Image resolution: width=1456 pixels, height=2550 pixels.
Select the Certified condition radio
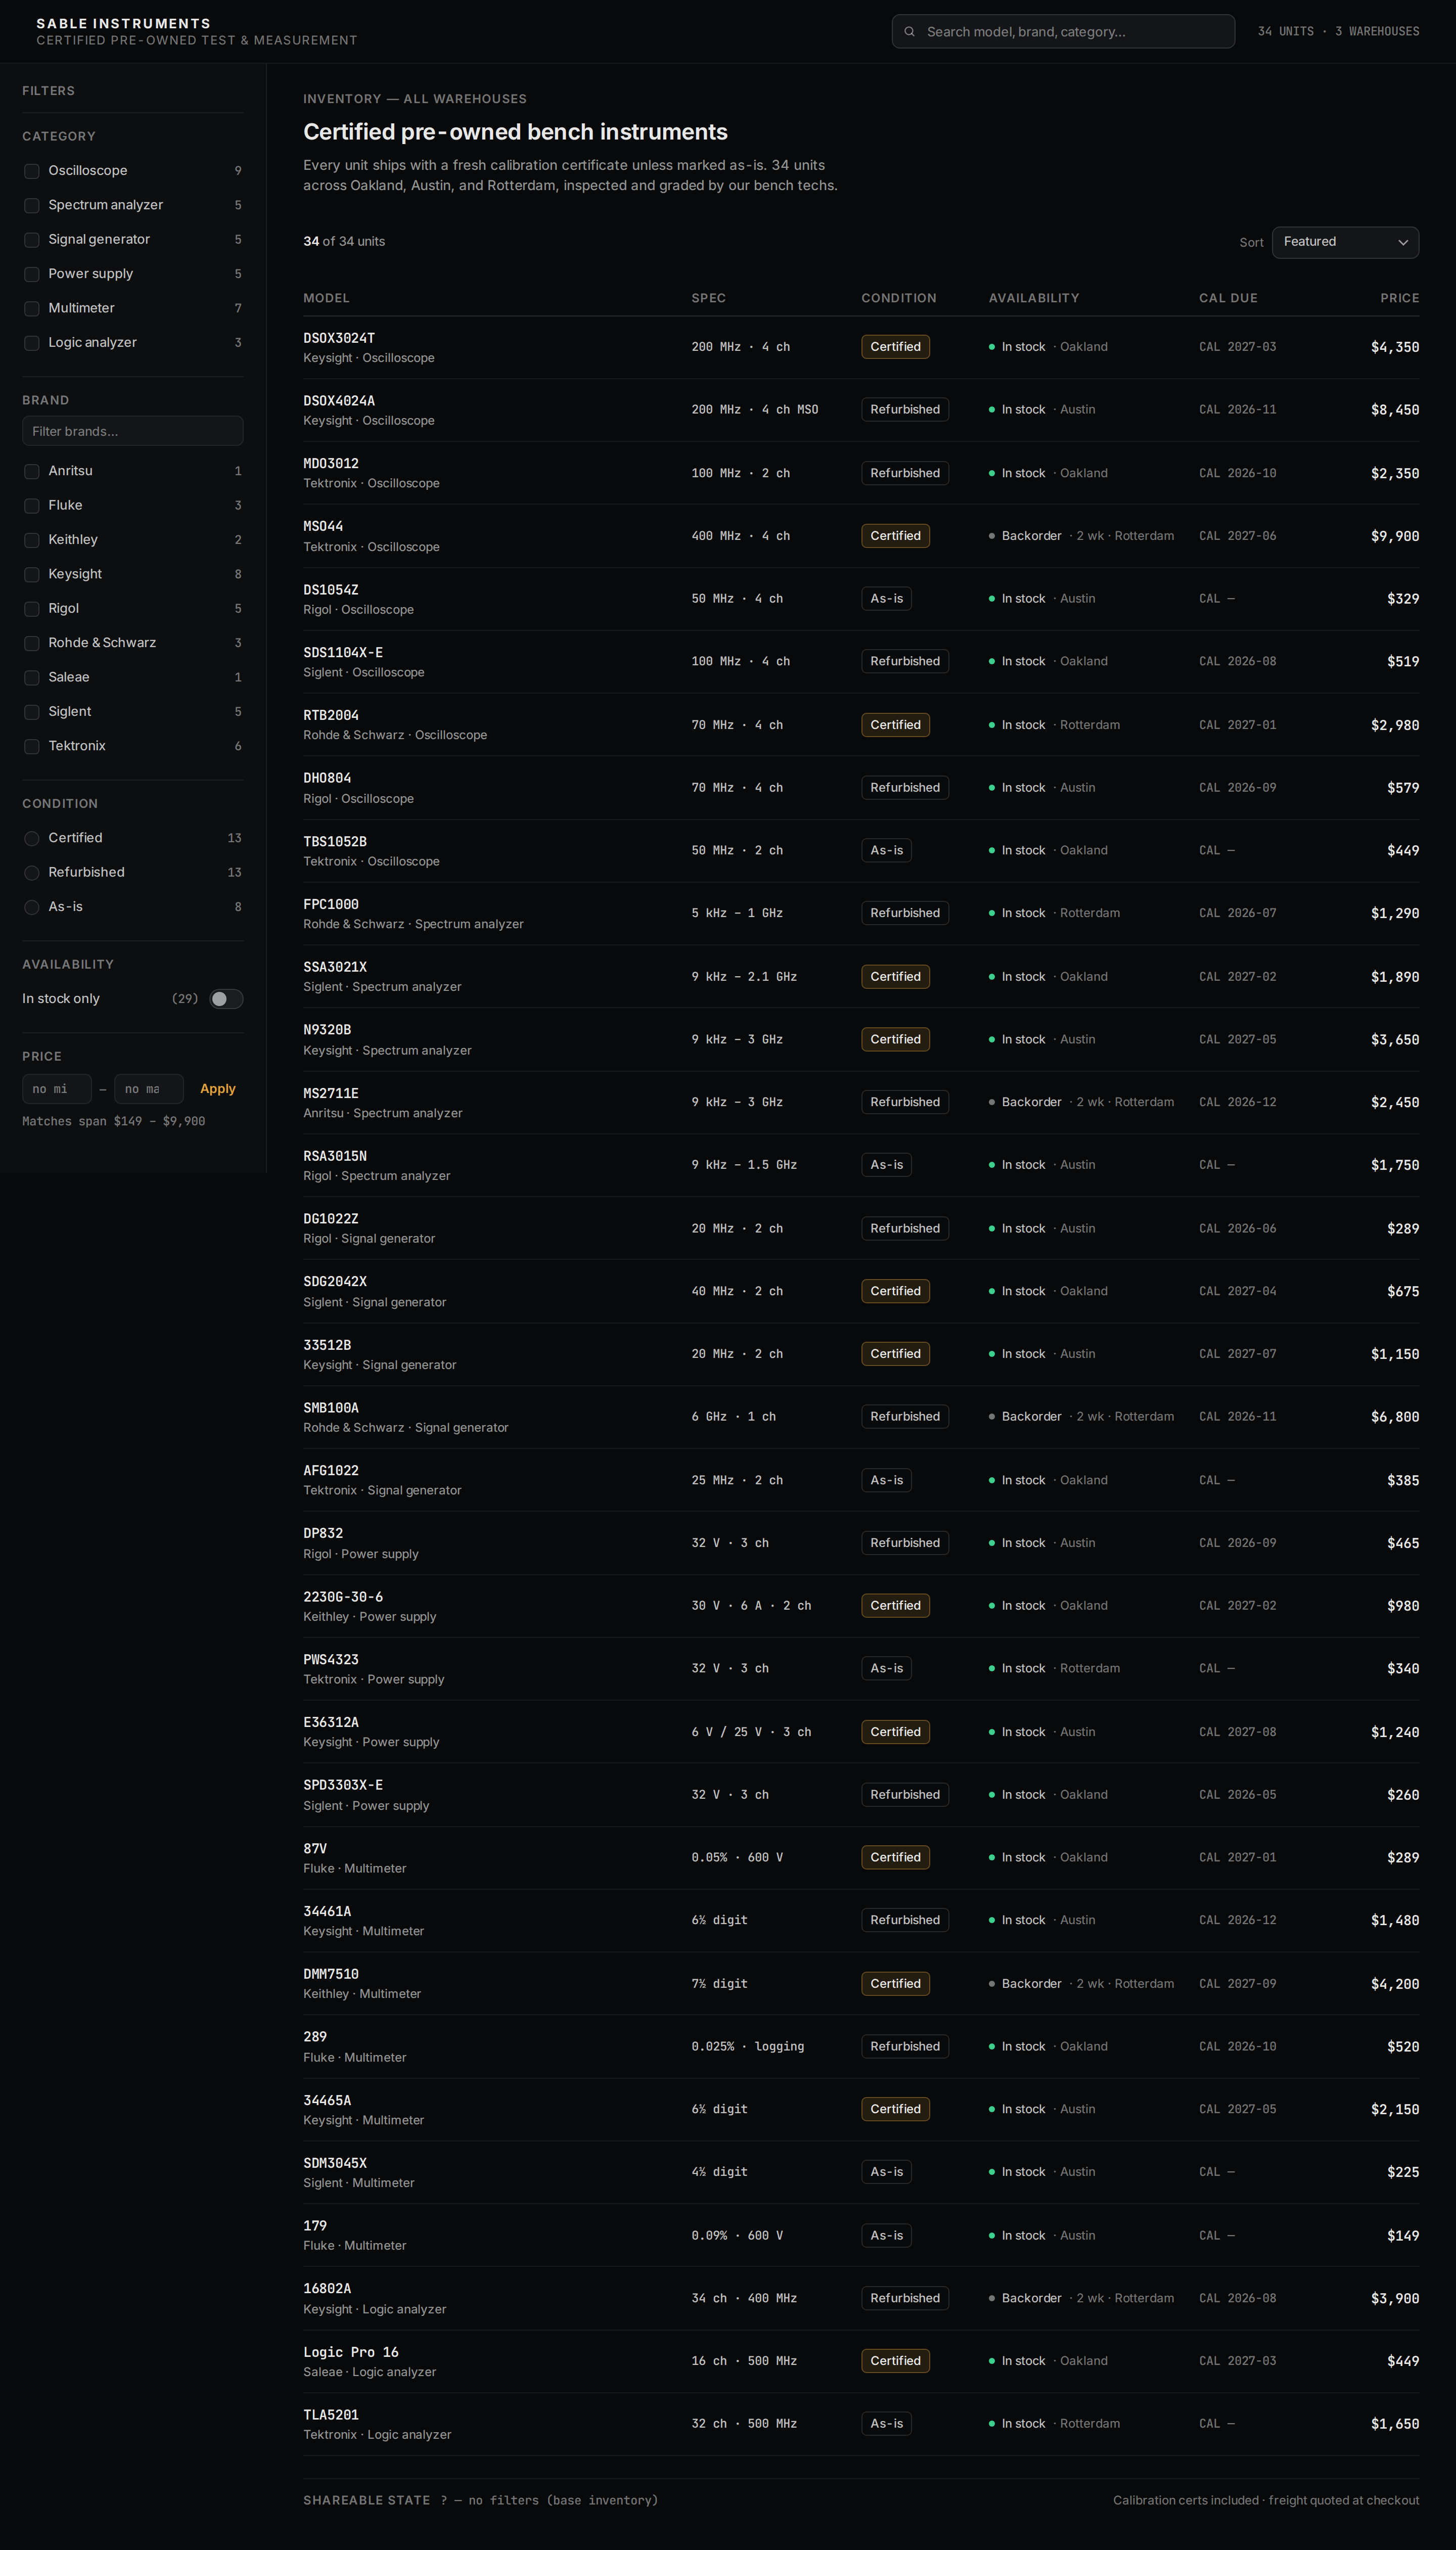32,838
